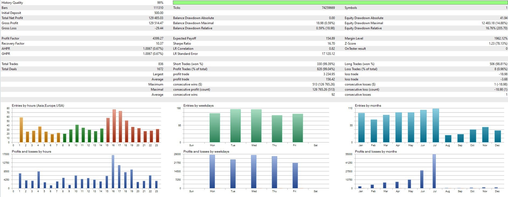This screenshot has height=197, width=508.
Task: Click the "OnTester result" label
Action: point(355,49)
